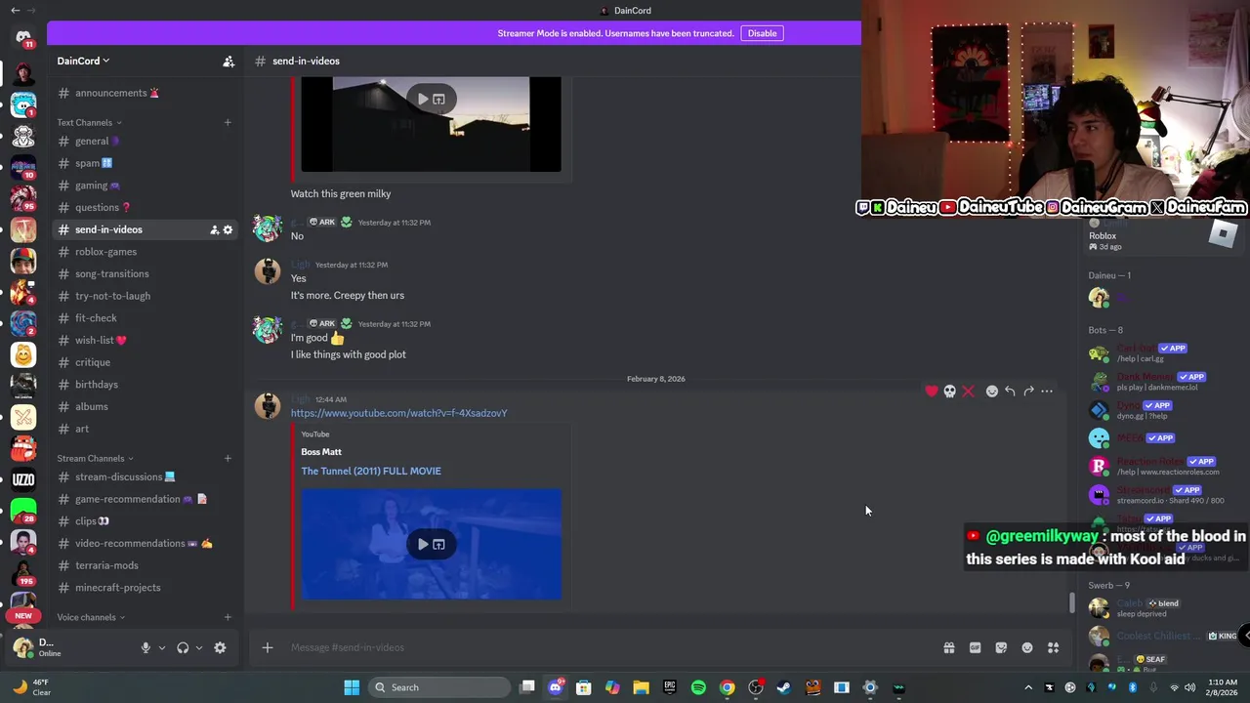Open the weather widget showing 46°F
The width and height of the screenshot is (1250, 703).
pos(31,687)
